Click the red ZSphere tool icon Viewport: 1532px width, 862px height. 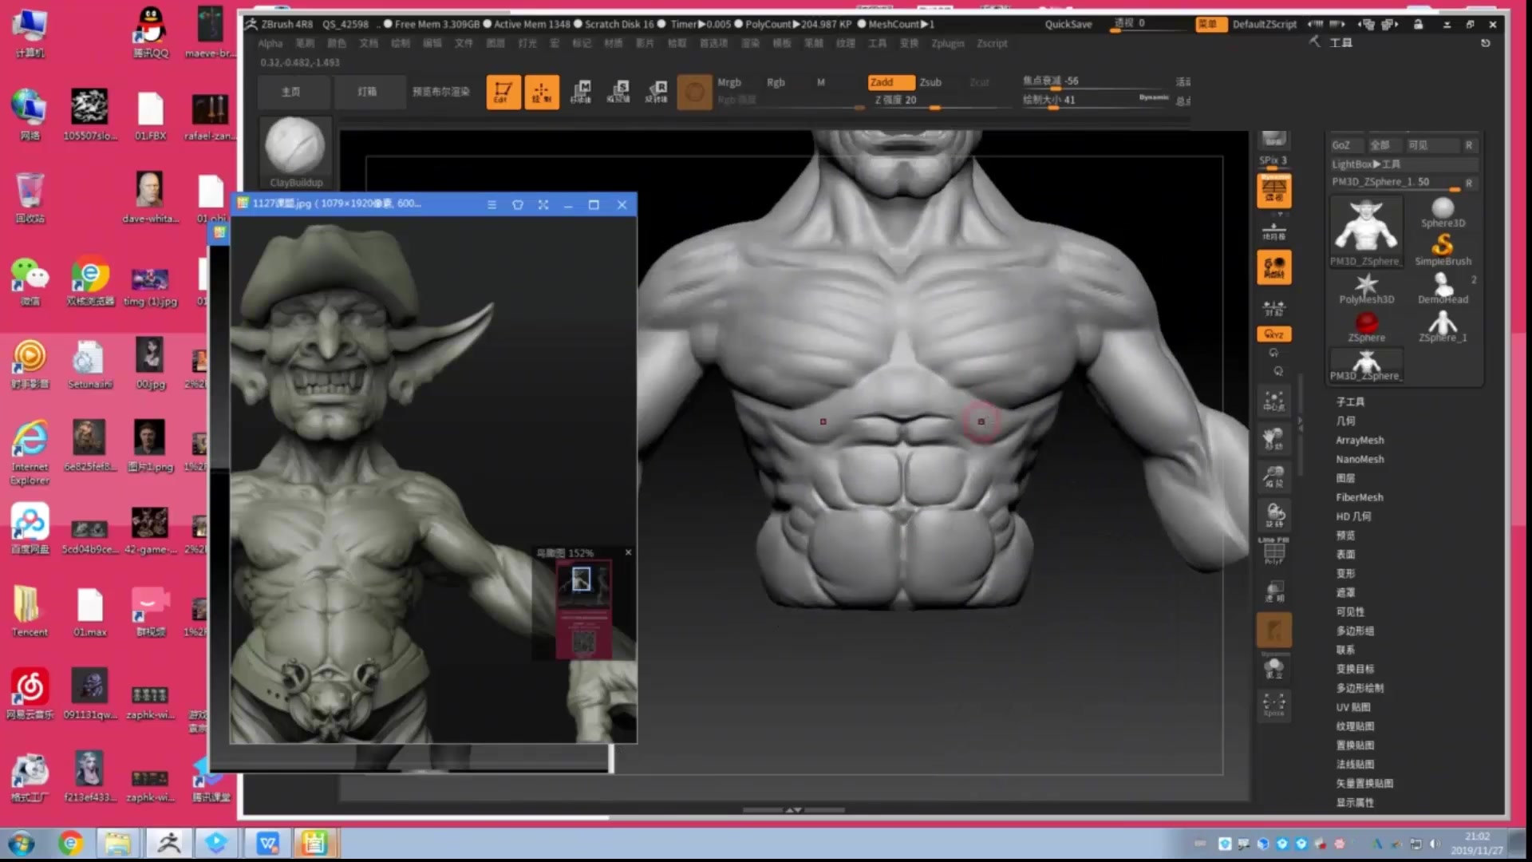pyautogui.click(x=1366, y=323)
